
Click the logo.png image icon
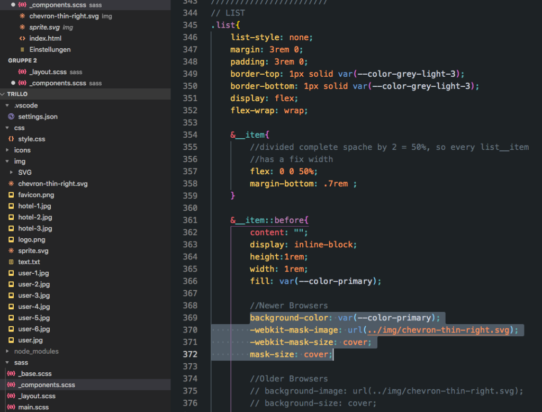tap(11, 239)
